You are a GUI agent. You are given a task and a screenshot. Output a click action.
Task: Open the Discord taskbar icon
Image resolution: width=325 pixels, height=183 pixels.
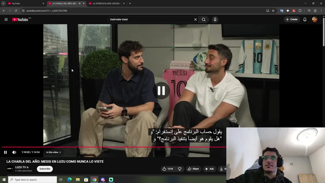pyautogui.click(x=103, y=180)
